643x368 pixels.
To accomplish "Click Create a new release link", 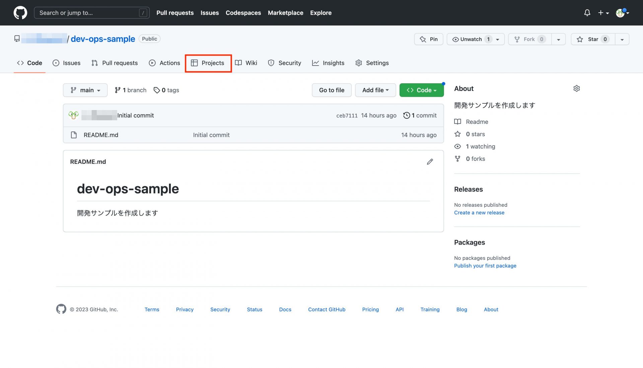I will click(x=479, y=212).
